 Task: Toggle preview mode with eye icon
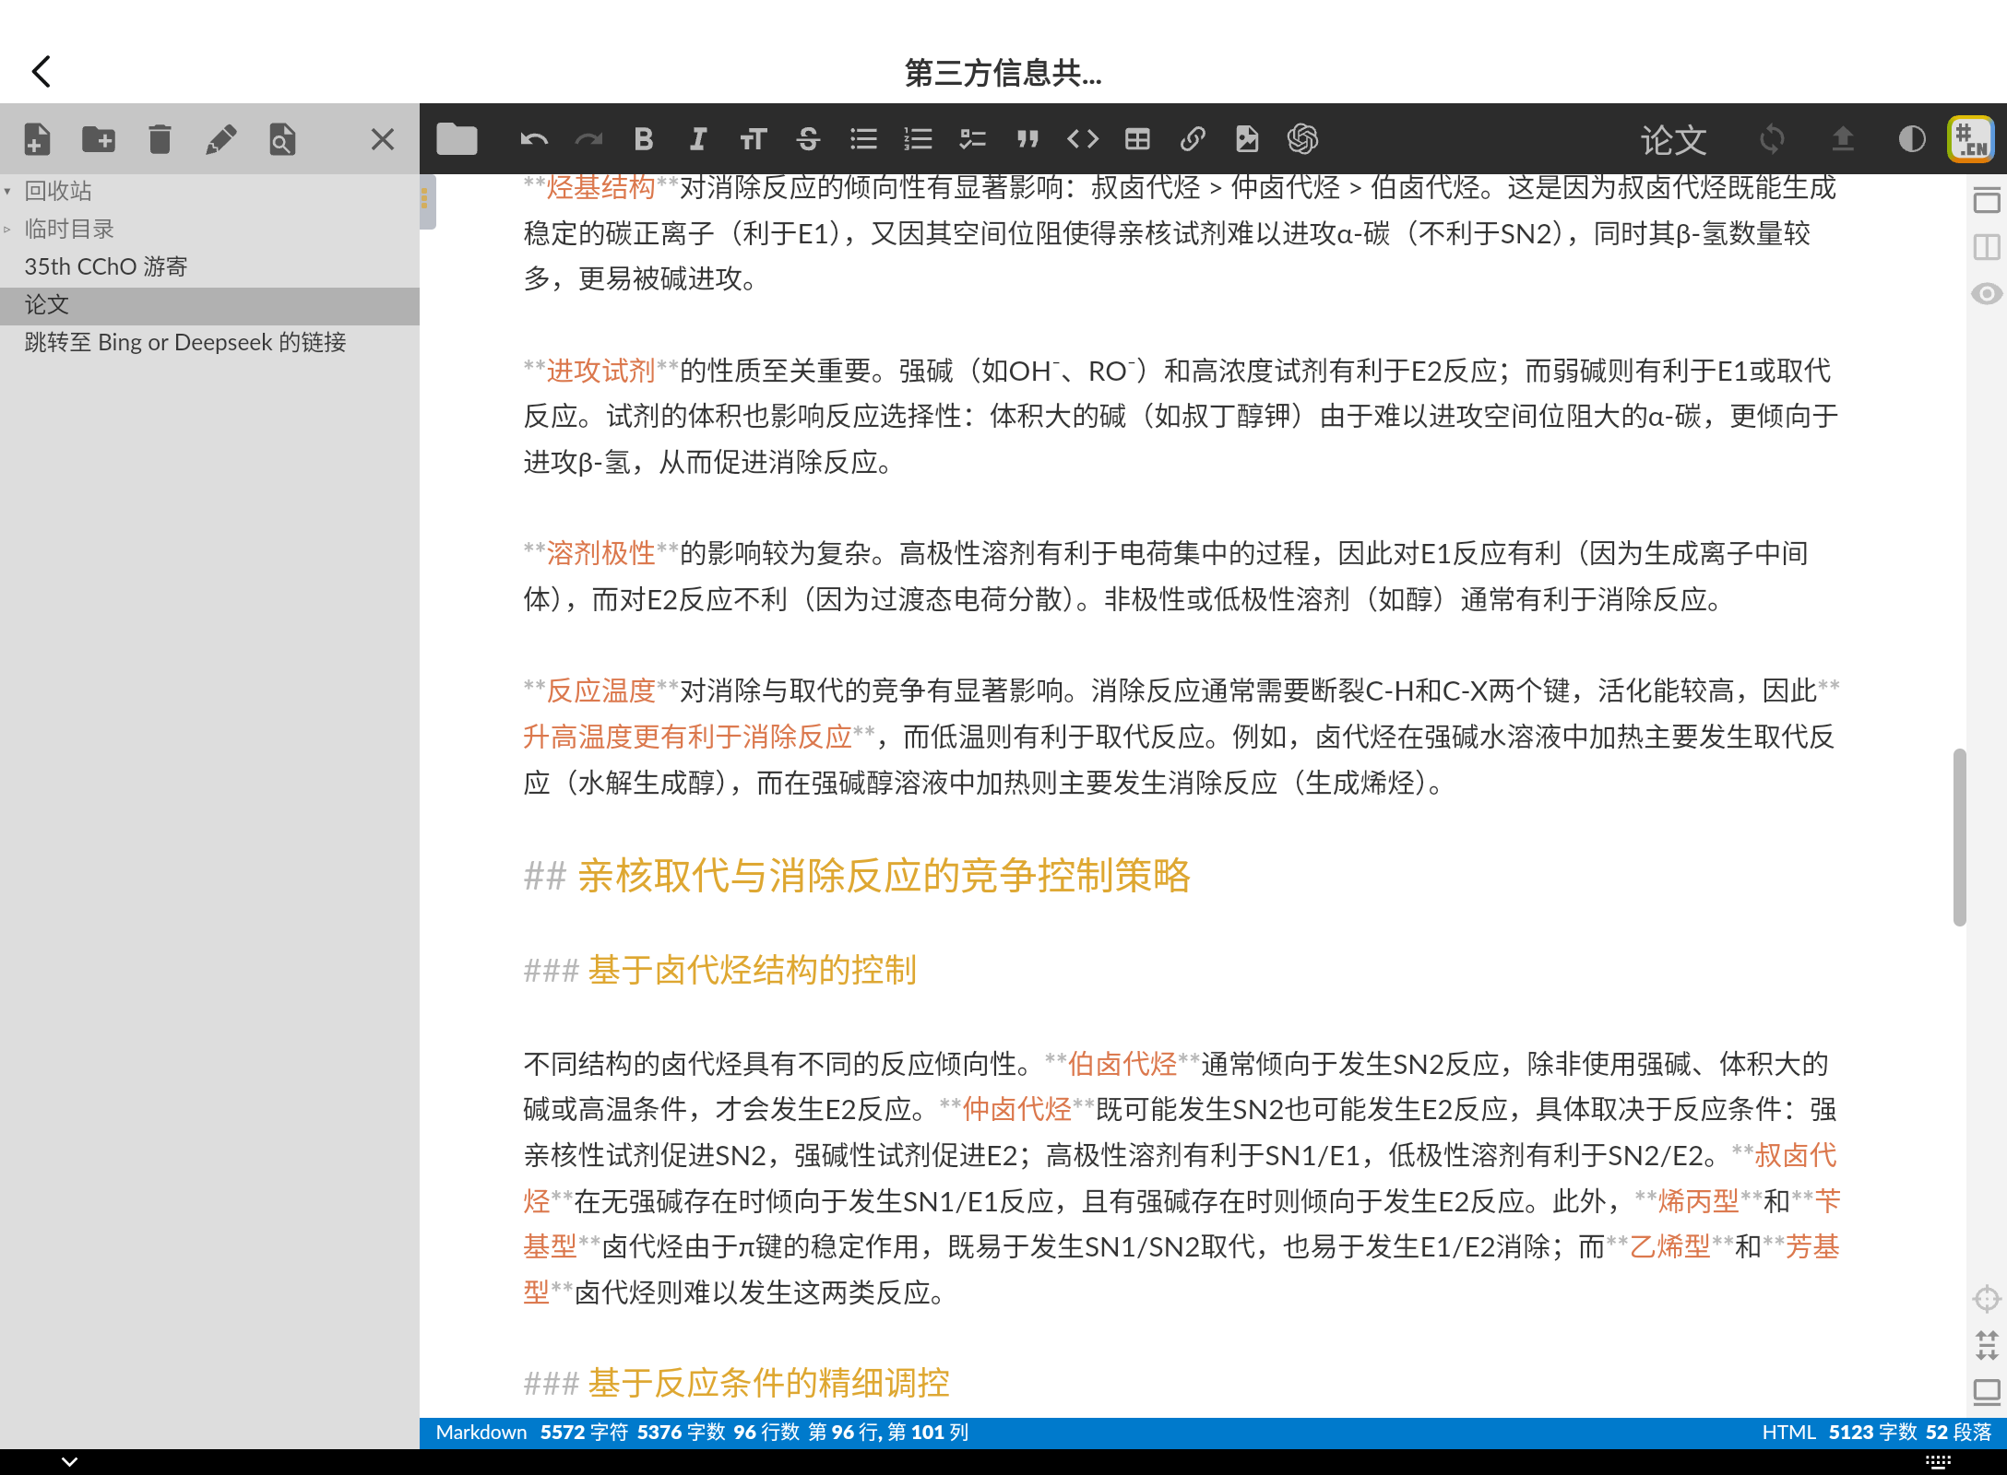[x=1987, y=294]
